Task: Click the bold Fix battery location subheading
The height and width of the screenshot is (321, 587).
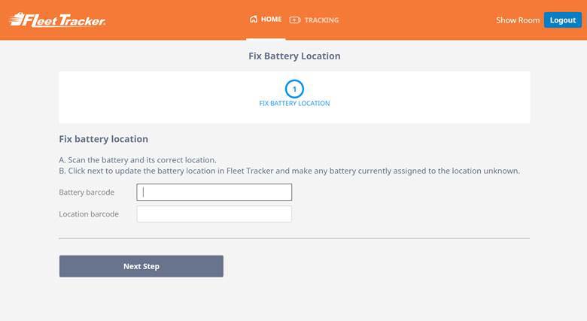Action: [103, 139]
